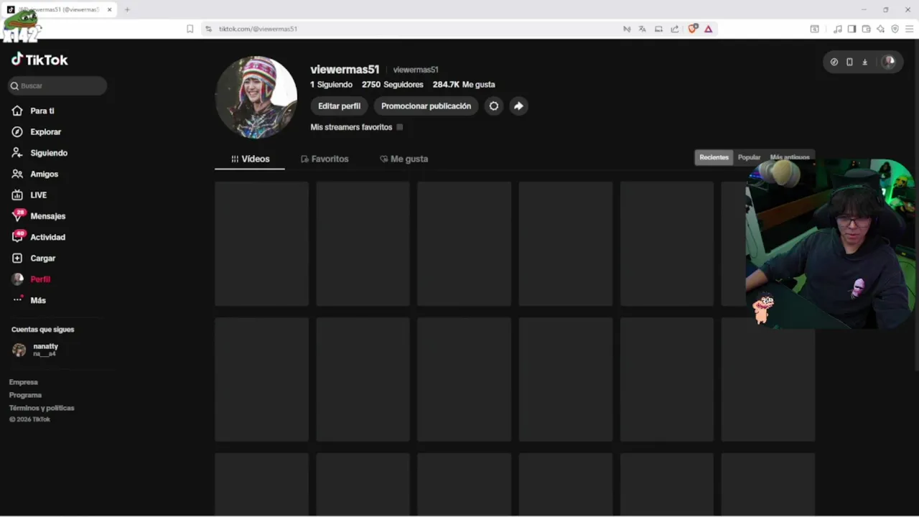The image size is (919, 517).
Task: Switch to the Favoritos tab
Action: 325,159
